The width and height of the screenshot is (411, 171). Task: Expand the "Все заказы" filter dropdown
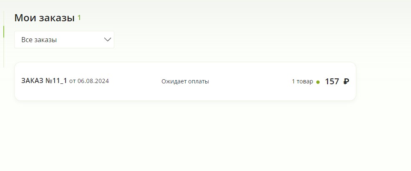coord(64,40)
